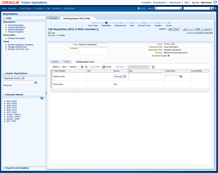Open Watchlist menu
Image resolution: width=218 pixels, height=174 pixels.
(x=57, y=8)
